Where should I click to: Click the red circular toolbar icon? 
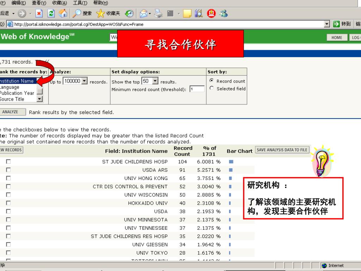point(211,13)
